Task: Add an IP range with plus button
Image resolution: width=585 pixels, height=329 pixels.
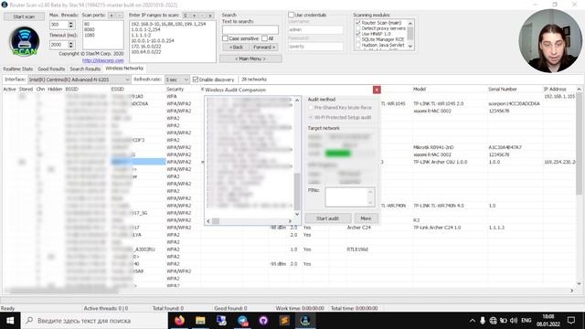Action: pos(194,16)
